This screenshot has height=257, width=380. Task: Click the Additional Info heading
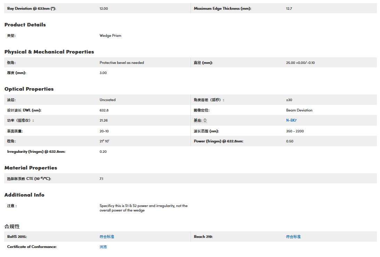click(x=24, y=195)
